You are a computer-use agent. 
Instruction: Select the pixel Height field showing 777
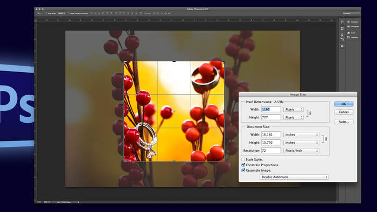[271, 117]
